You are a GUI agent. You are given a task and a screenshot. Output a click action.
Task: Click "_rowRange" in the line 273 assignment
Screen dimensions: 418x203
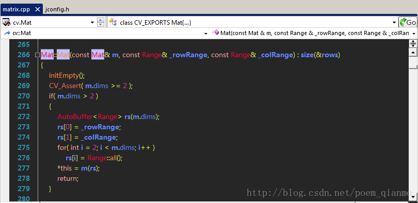tap(100, 127)
